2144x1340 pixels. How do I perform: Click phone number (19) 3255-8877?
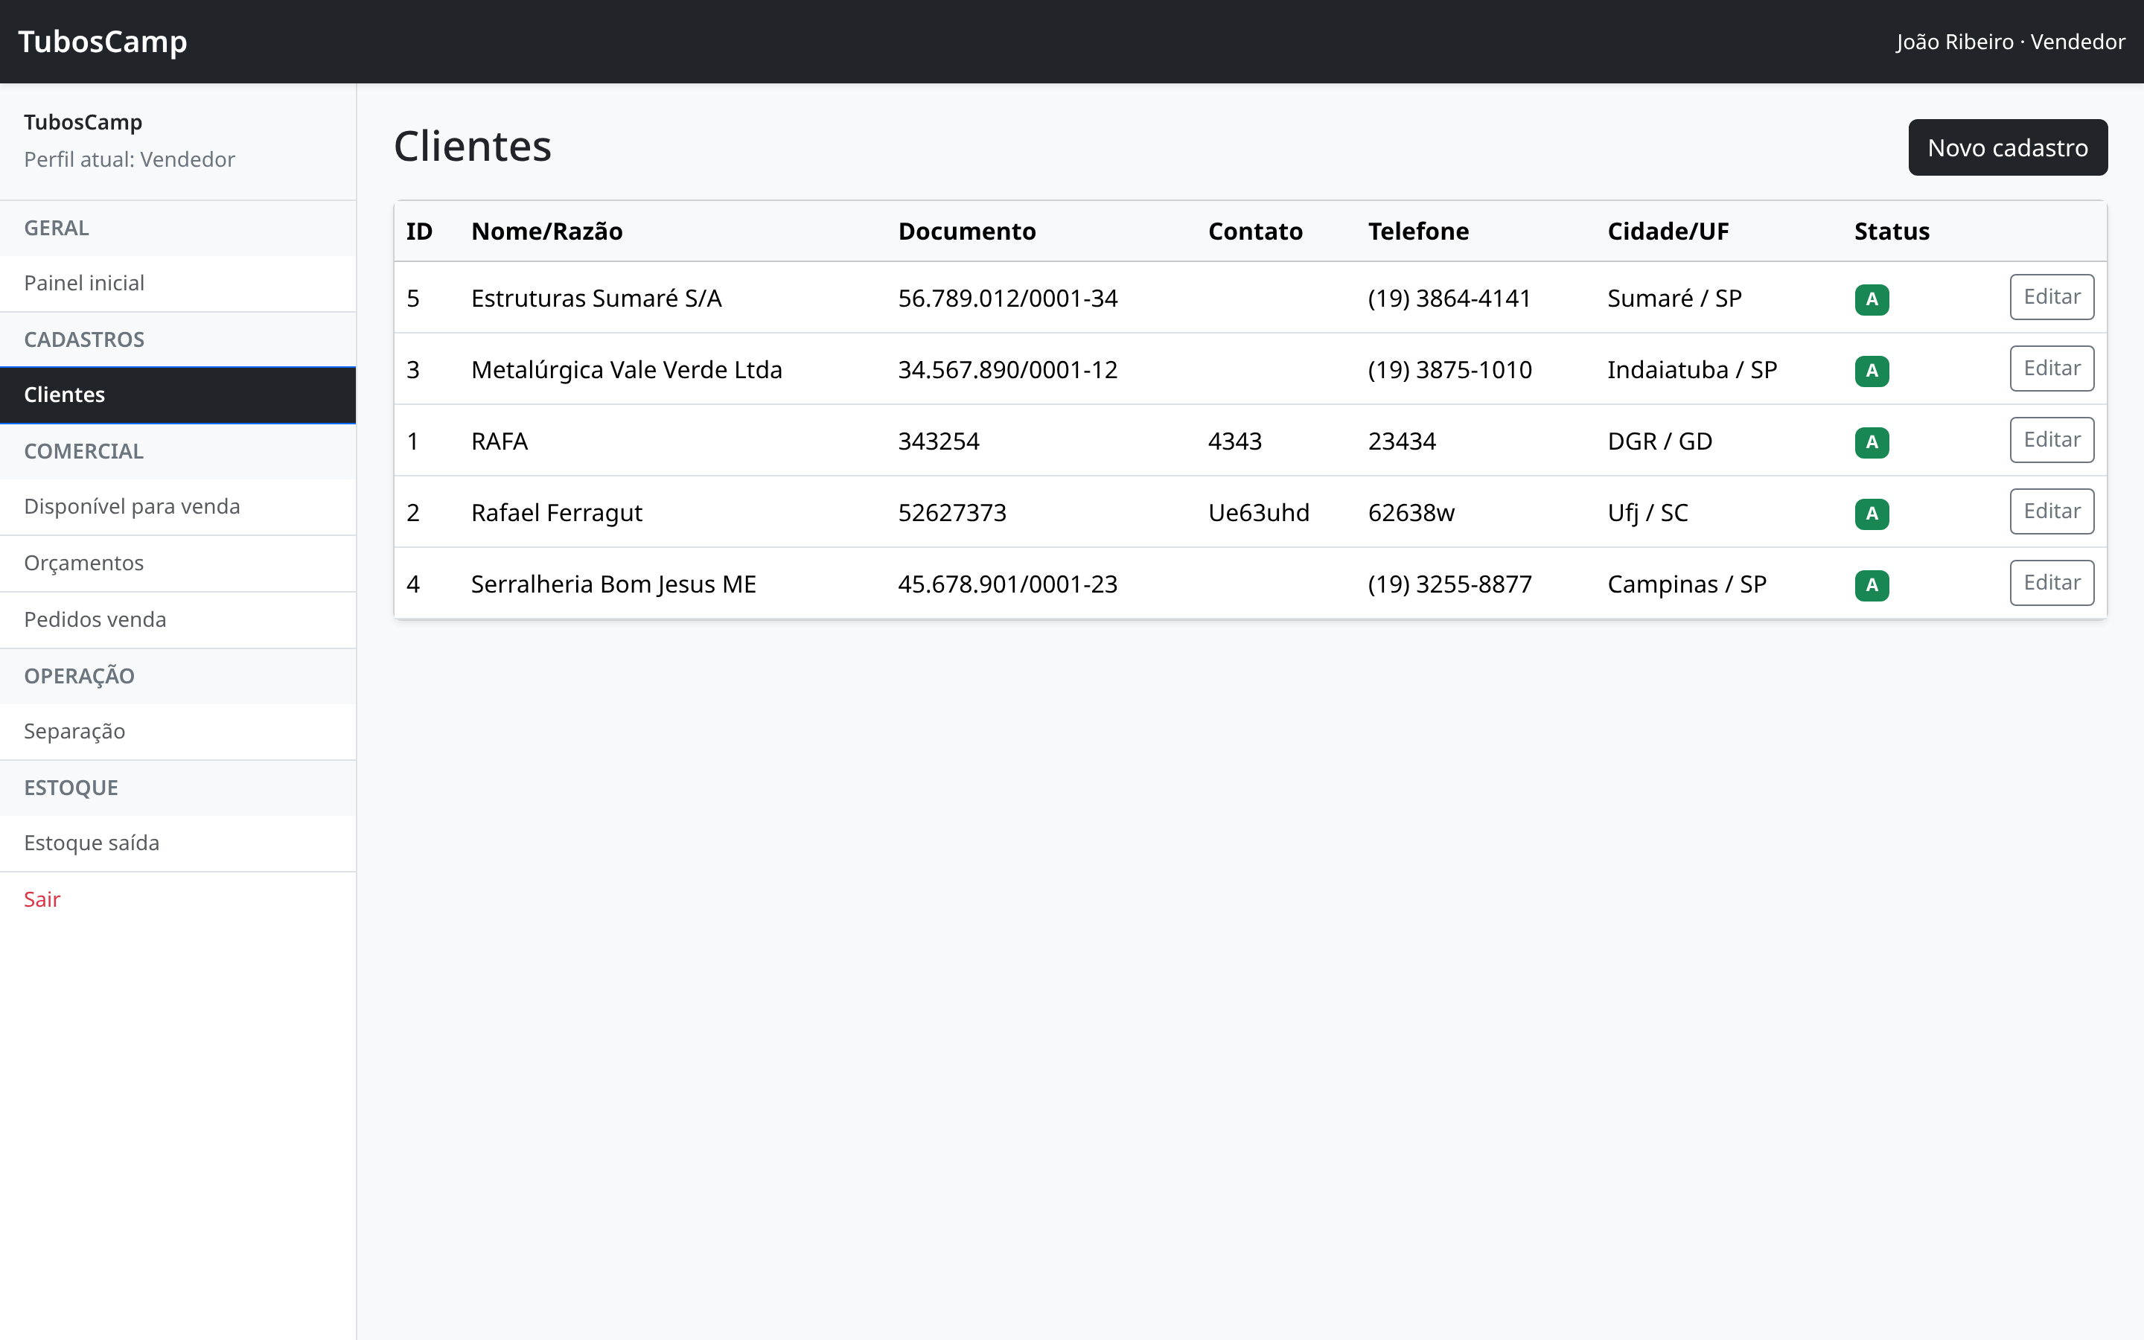point(1449,585)
